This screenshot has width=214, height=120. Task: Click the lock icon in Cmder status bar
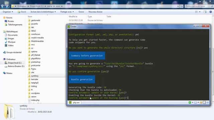[x=201, y=102]
